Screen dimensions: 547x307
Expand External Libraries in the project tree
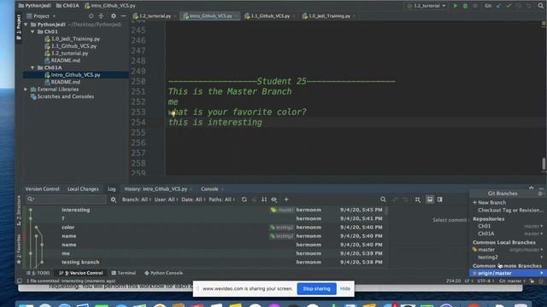pos(26,90)
